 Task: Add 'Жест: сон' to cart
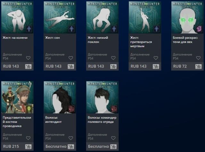pos(71,66)
